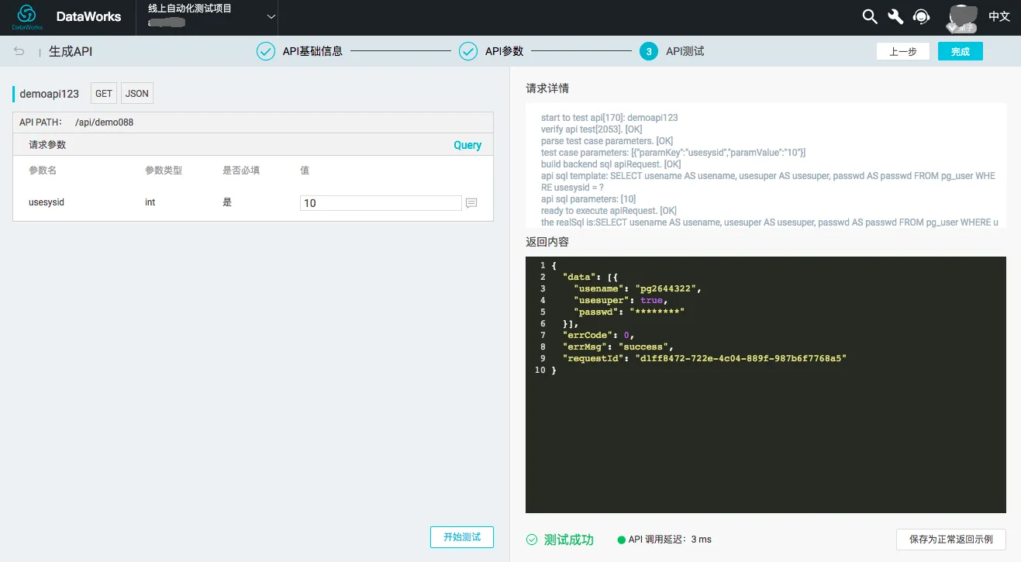Click the JSON format tag
Screen dimensions: 1021x562
coord(137,94)
